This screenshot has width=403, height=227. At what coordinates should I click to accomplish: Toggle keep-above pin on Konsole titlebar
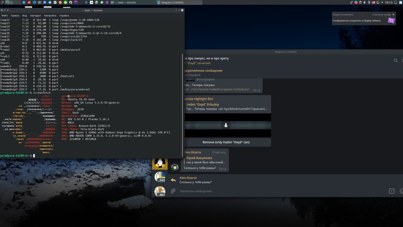[8, 10]
